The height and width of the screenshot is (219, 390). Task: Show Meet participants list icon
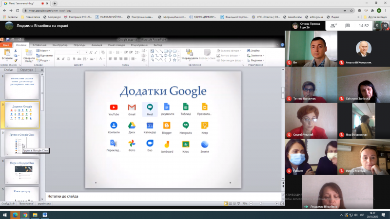click(333, 26)
